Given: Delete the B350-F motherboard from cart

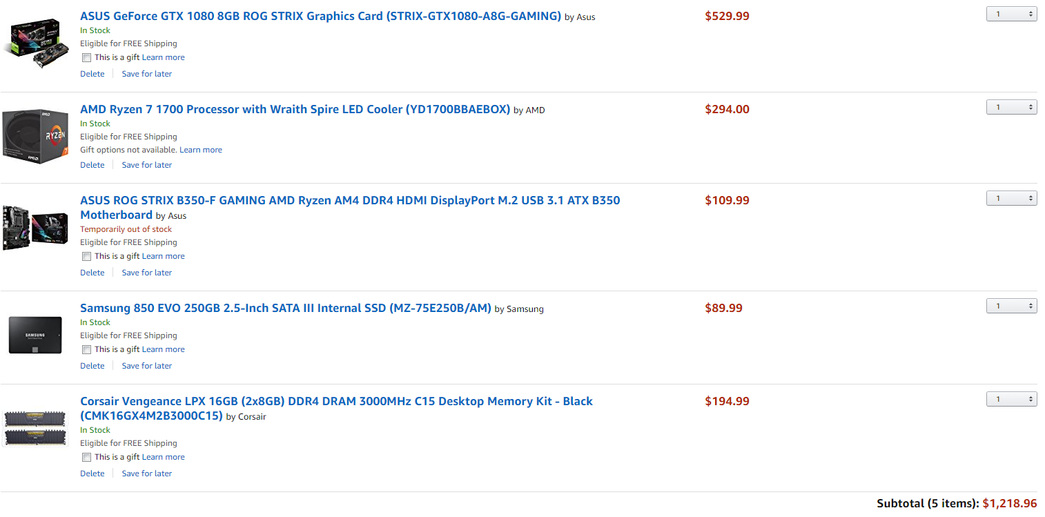Looking at the screenshot, I should pos(92,273).
